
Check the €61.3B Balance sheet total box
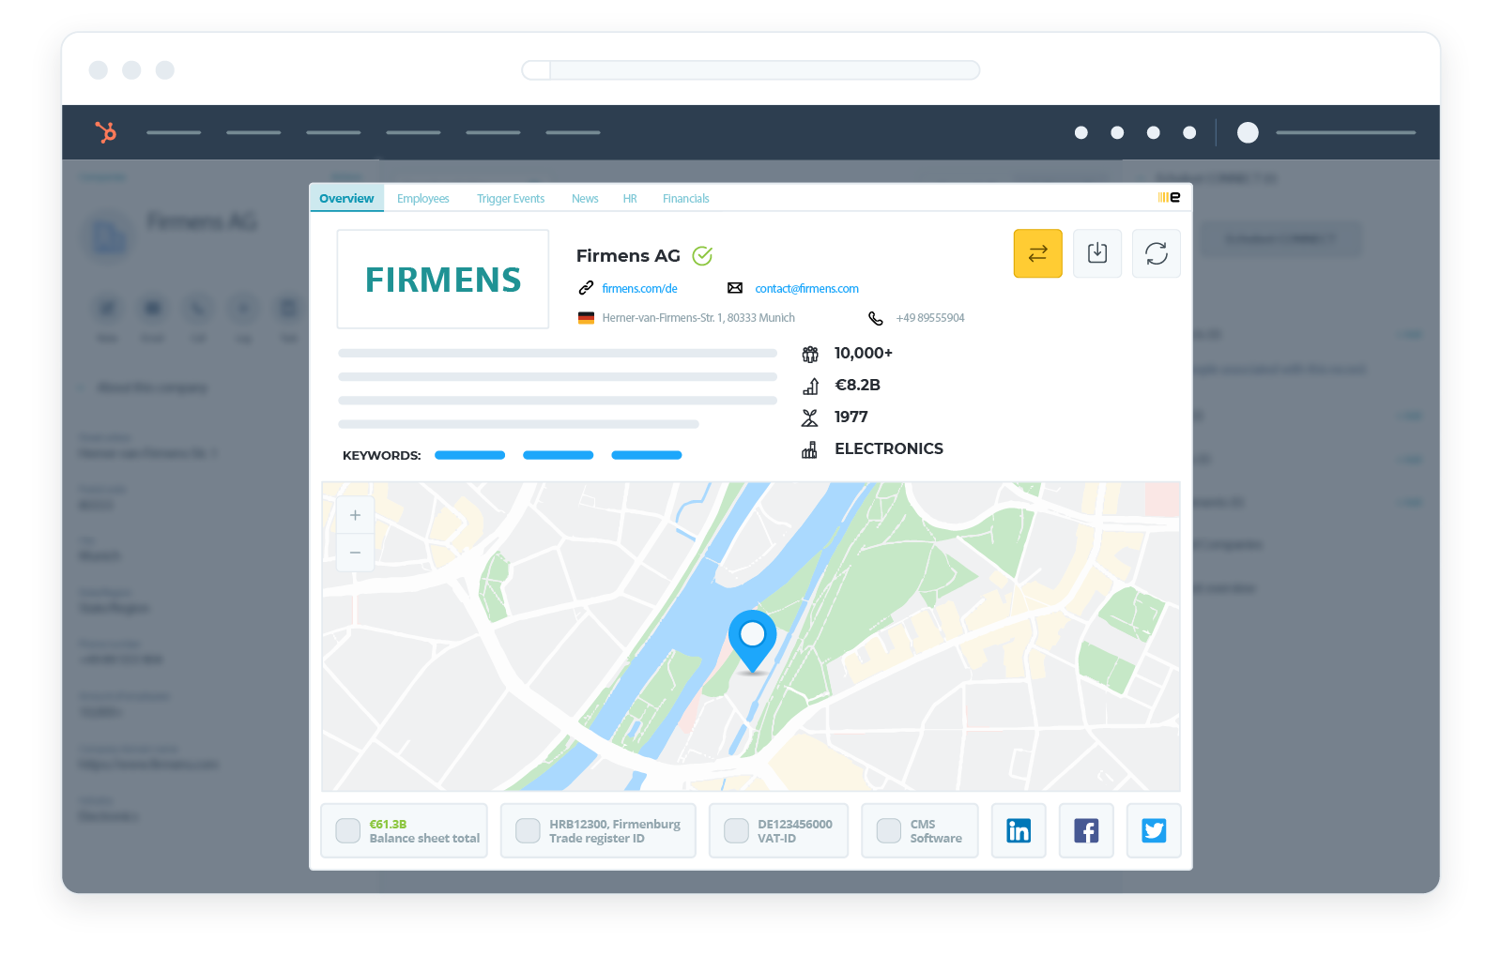coord(347,830)
